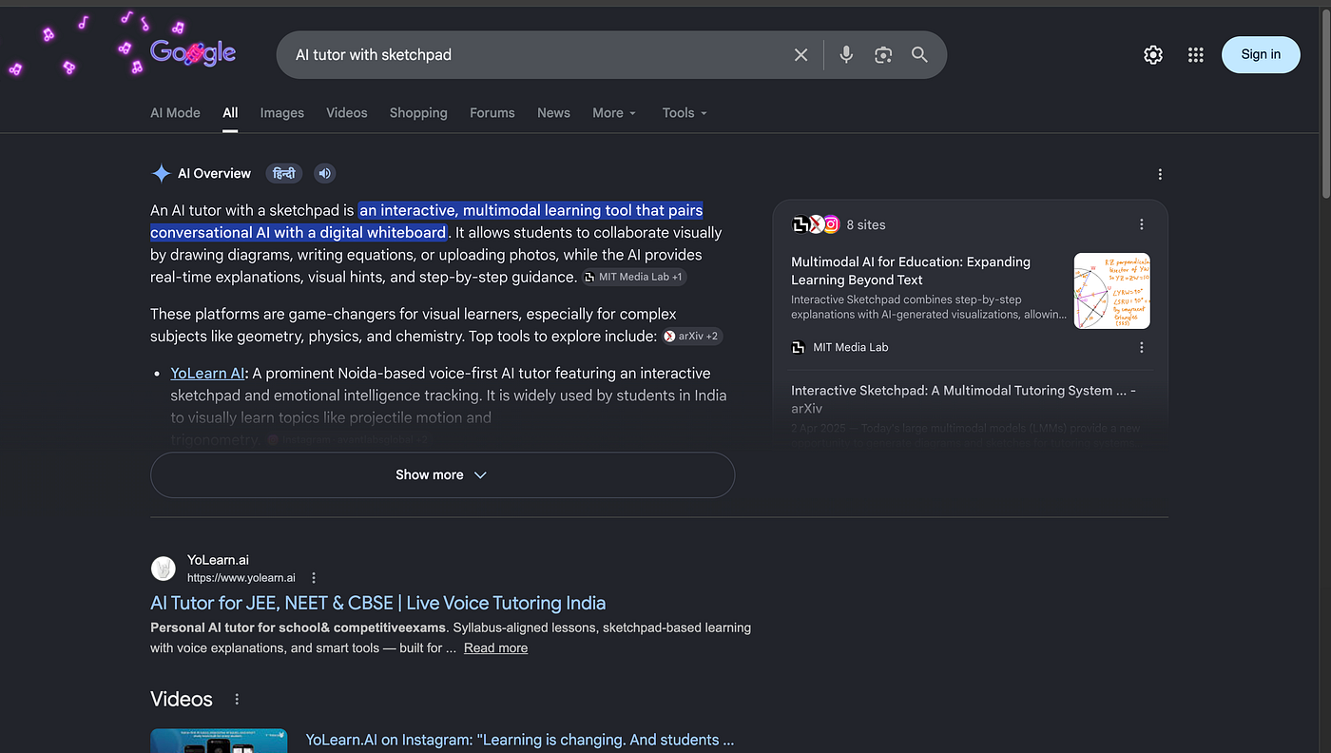Image resolution: width=1331 pixels, height=753 pixels.
Task: Click the magnifying glass search button
Action: (x=919, y=55)
